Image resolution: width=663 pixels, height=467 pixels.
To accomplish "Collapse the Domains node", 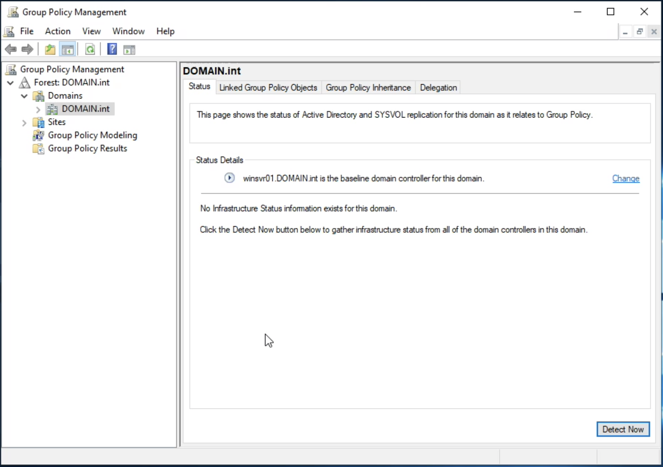I will [24, 96].
